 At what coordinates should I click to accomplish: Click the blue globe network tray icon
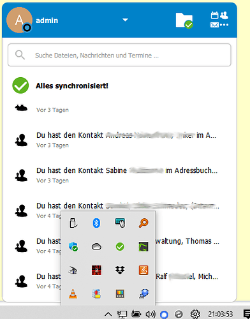coord(143,294)
